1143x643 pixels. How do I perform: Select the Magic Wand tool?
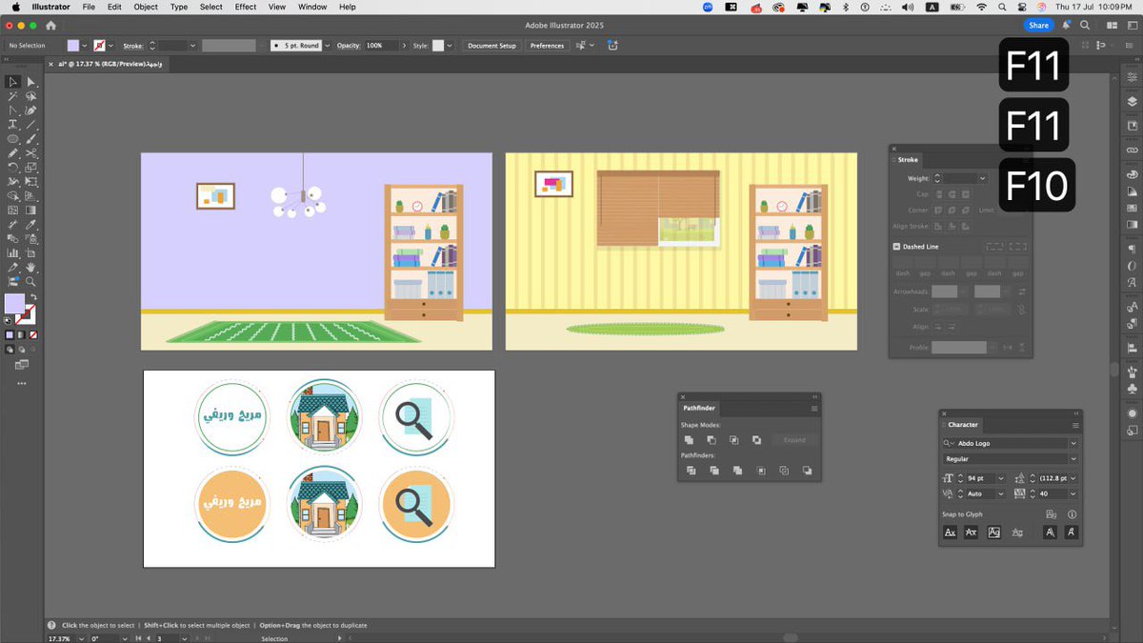13,96
